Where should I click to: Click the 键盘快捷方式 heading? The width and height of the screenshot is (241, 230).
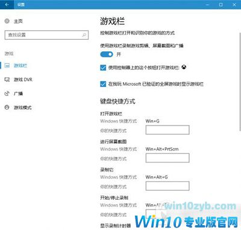[x=117, y=101]
